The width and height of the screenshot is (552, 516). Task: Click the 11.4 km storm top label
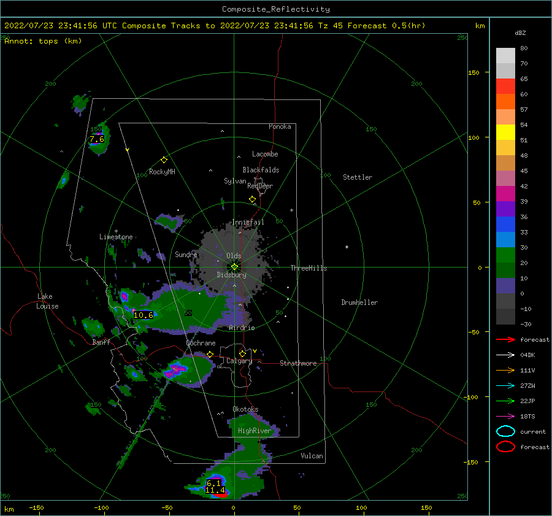[215, 490]
